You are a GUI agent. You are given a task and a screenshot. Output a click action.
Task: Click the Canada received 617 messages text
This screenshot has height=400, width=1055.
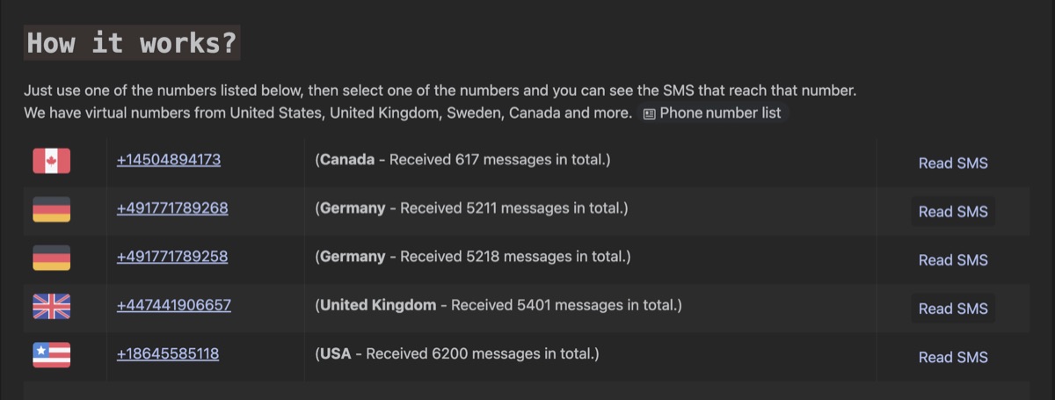(x=462, y=160)
